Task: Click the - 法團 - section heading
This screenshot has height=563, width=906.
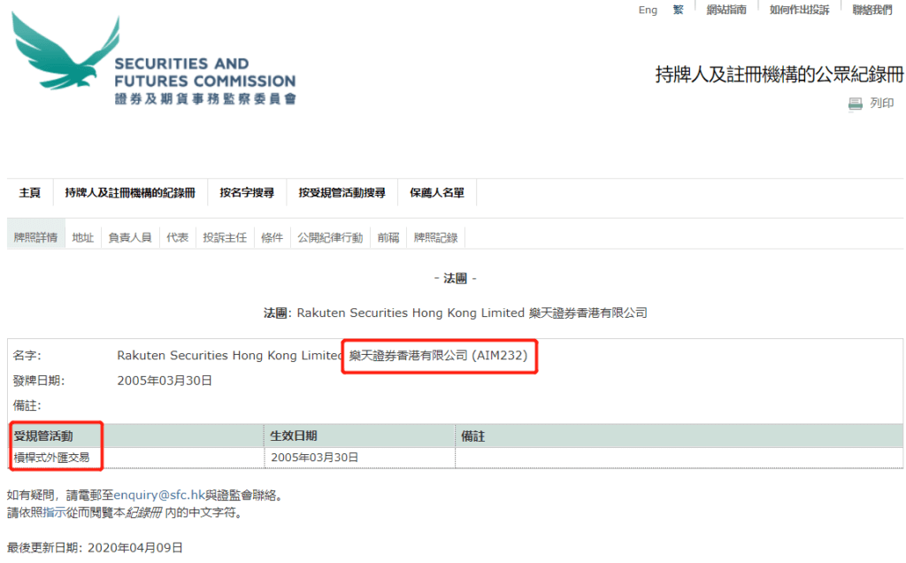Action: pyautogui.click(x=456, y=279)
